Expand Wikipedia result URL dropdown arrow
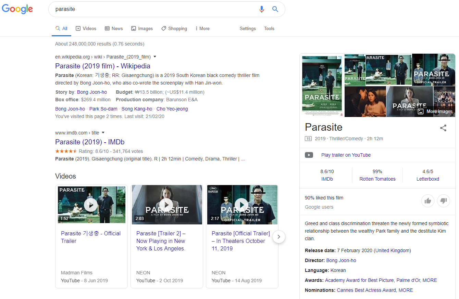The height and width of the screenshot is (299, 459). point(155,57)
